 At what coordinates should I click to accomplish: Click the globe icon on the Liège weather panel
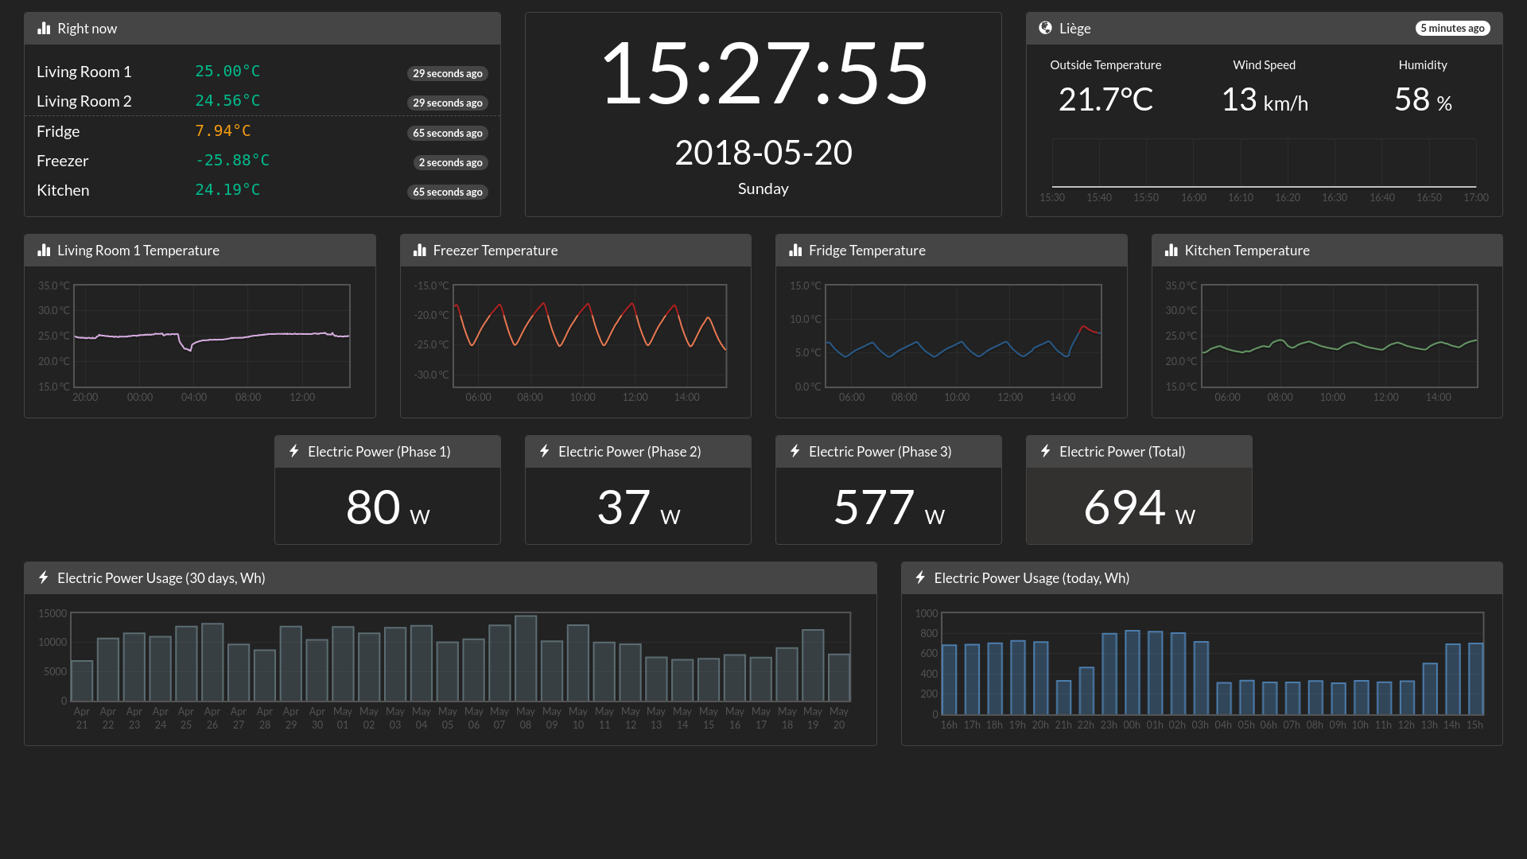(1044, 28)
